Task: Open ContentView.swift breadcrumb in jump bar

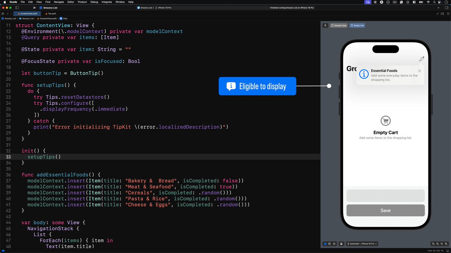Action: click(47, 18)
